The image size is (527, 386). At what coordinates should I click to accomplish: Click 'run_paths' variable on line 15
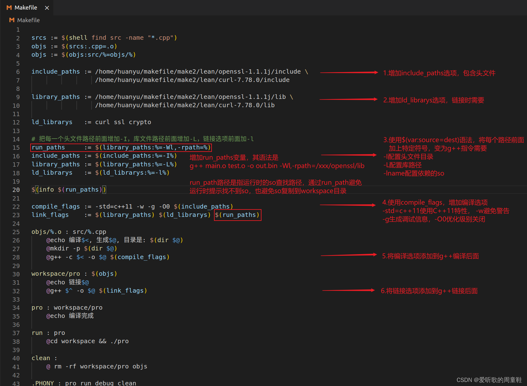tap(48, 147)
